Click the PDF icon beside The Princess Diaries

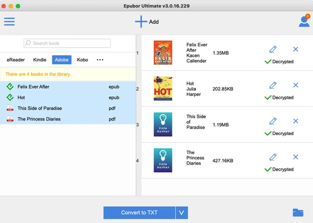10,119
